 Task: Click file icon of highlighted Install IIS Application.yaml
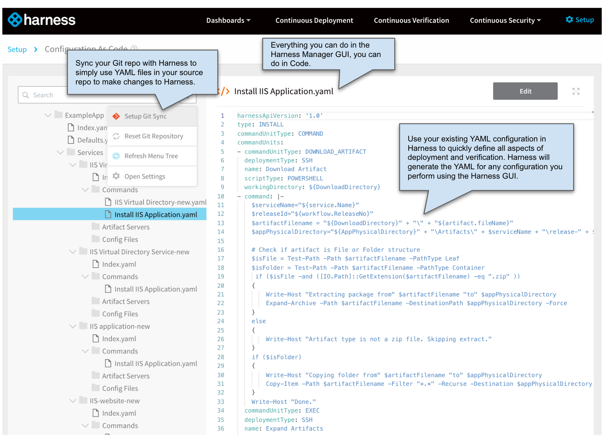coord(108,214)
